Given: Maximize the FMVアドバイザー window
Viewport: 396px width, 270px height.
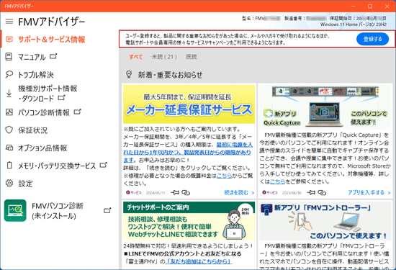Looking at the screenshot, I should [370, 6].
